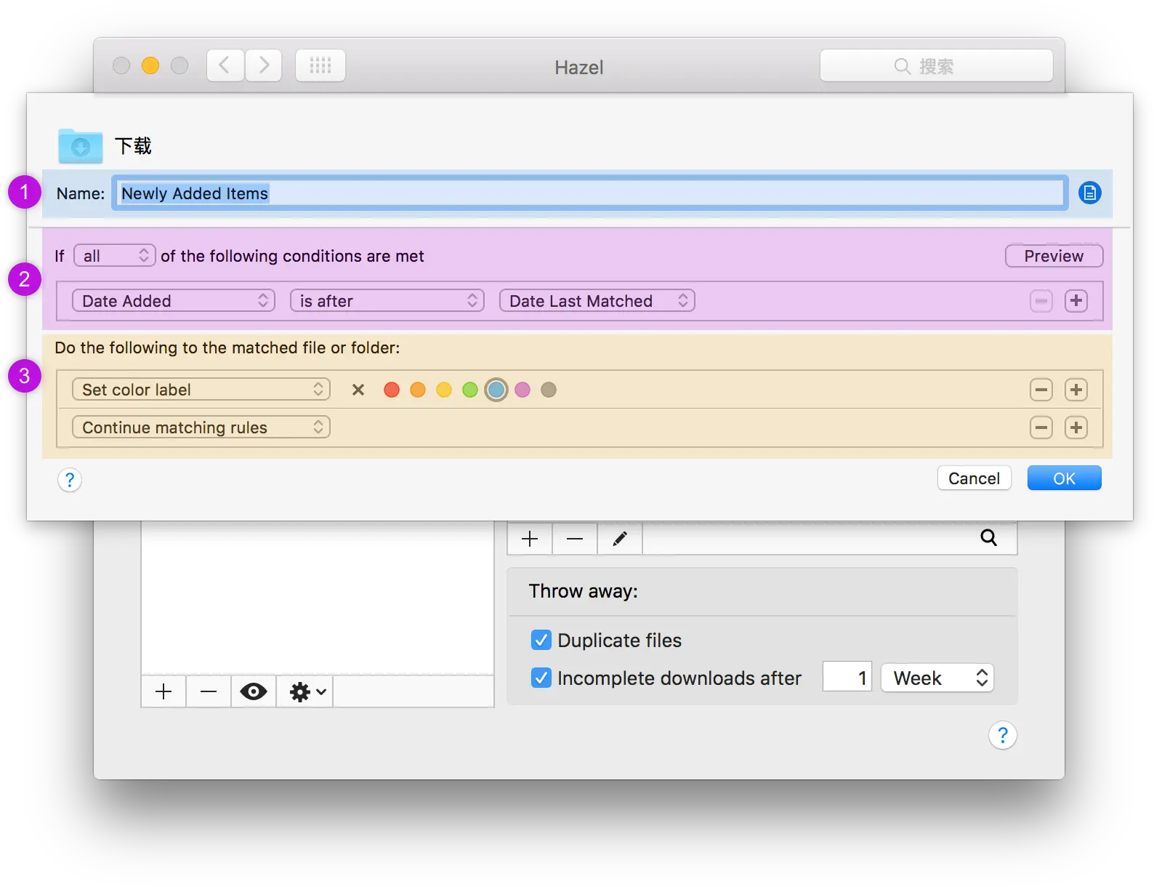Clear color label with the X icon

(358, 390)
